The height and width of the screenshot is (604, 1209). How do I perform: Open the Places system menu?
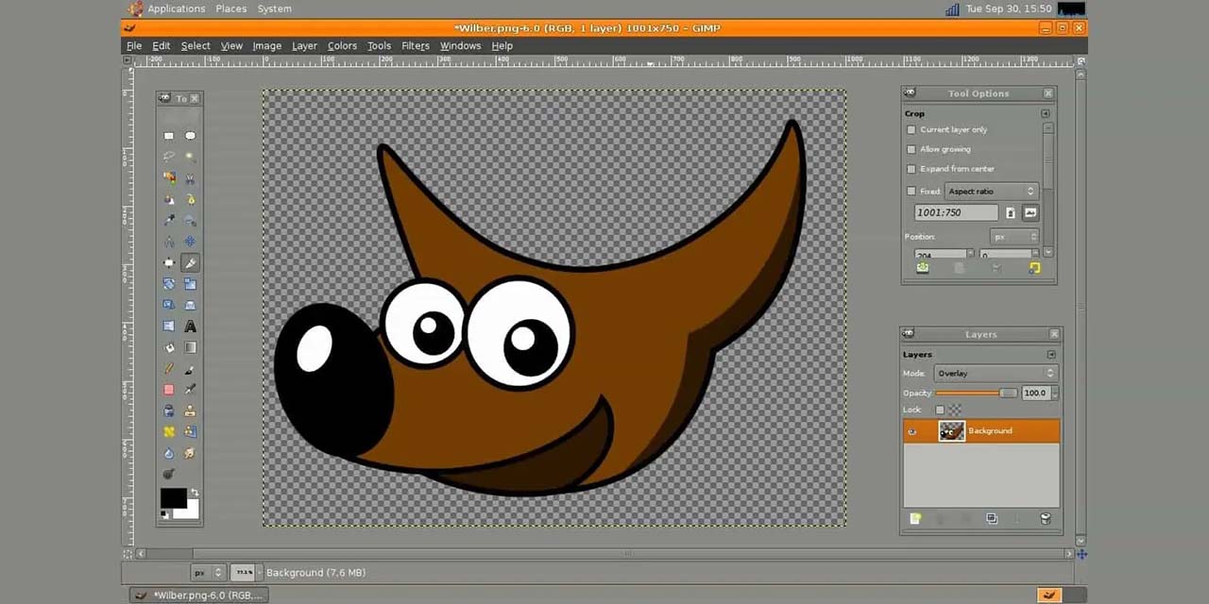tap(230, 8)
